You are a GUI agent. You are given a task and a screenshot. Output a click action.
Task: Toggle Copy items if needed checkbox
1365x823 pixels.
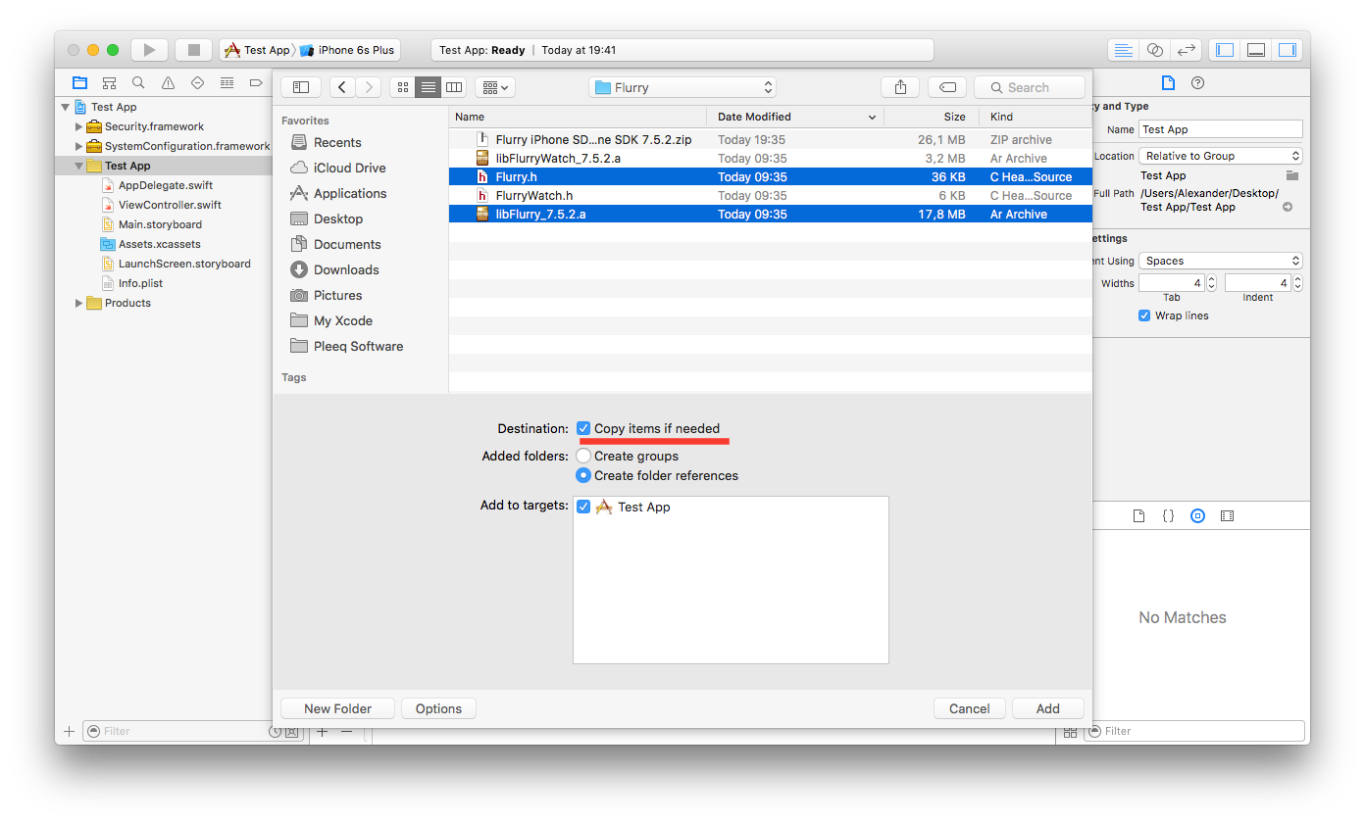[583, 428]
